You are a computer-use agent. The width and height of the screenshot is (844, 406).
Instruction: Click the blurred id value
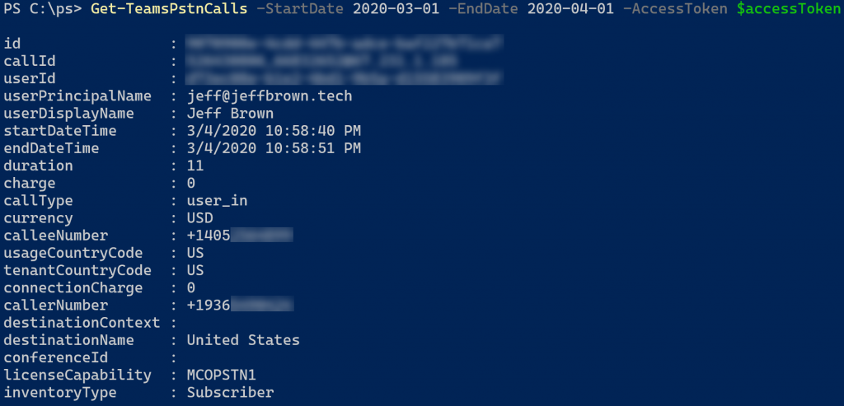[x=345, y=44]
